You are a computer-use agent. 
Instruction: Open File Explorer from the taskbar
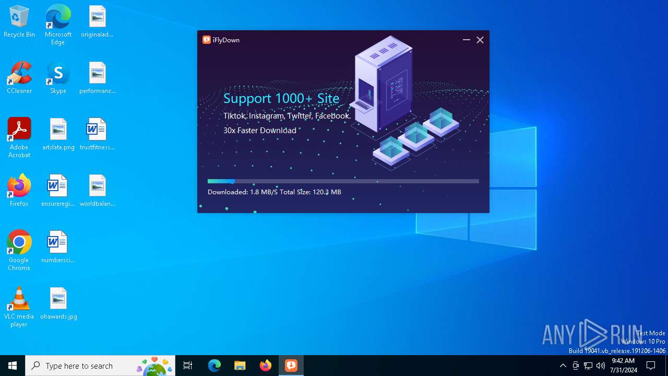240,366
